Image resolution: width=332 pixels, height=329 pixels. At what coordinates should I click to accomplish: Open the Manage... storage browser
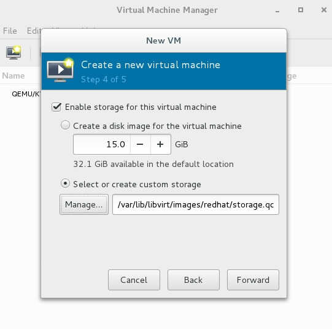84,204
